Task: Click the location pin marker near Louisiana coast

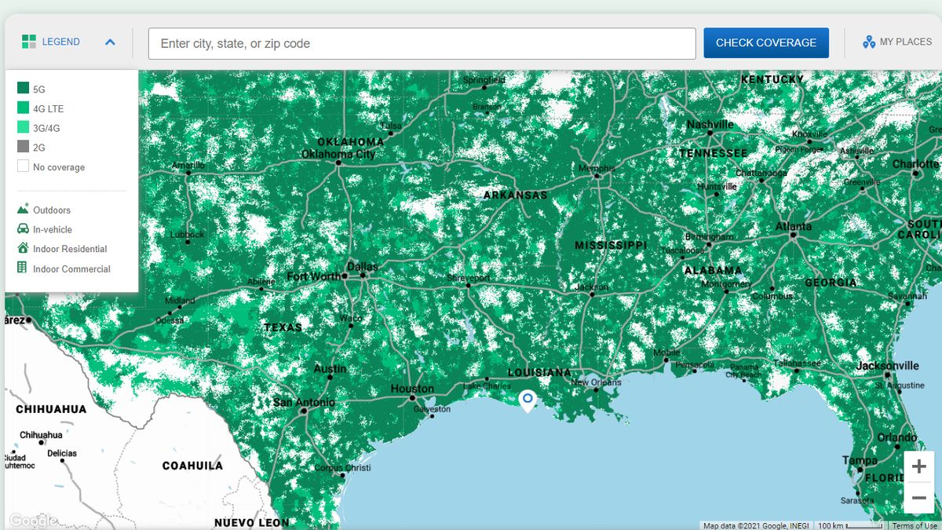Action: pyautogui.click(x=528, y=401)
